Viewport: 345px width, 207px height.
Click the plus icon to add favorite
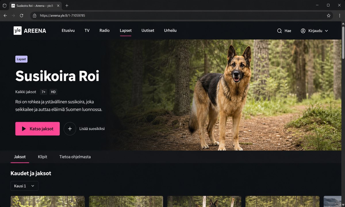70,129
